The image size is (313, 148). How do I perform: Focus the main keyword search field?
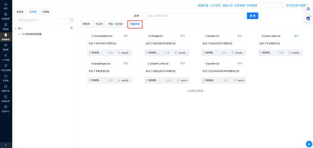point(196,16)
